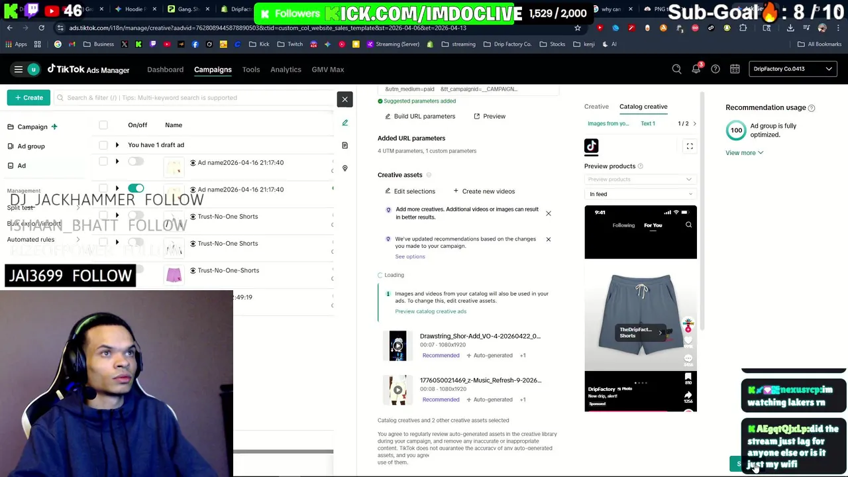Click into the Search & filter field
The image size is (848, 477).
[x=195, y=98]
